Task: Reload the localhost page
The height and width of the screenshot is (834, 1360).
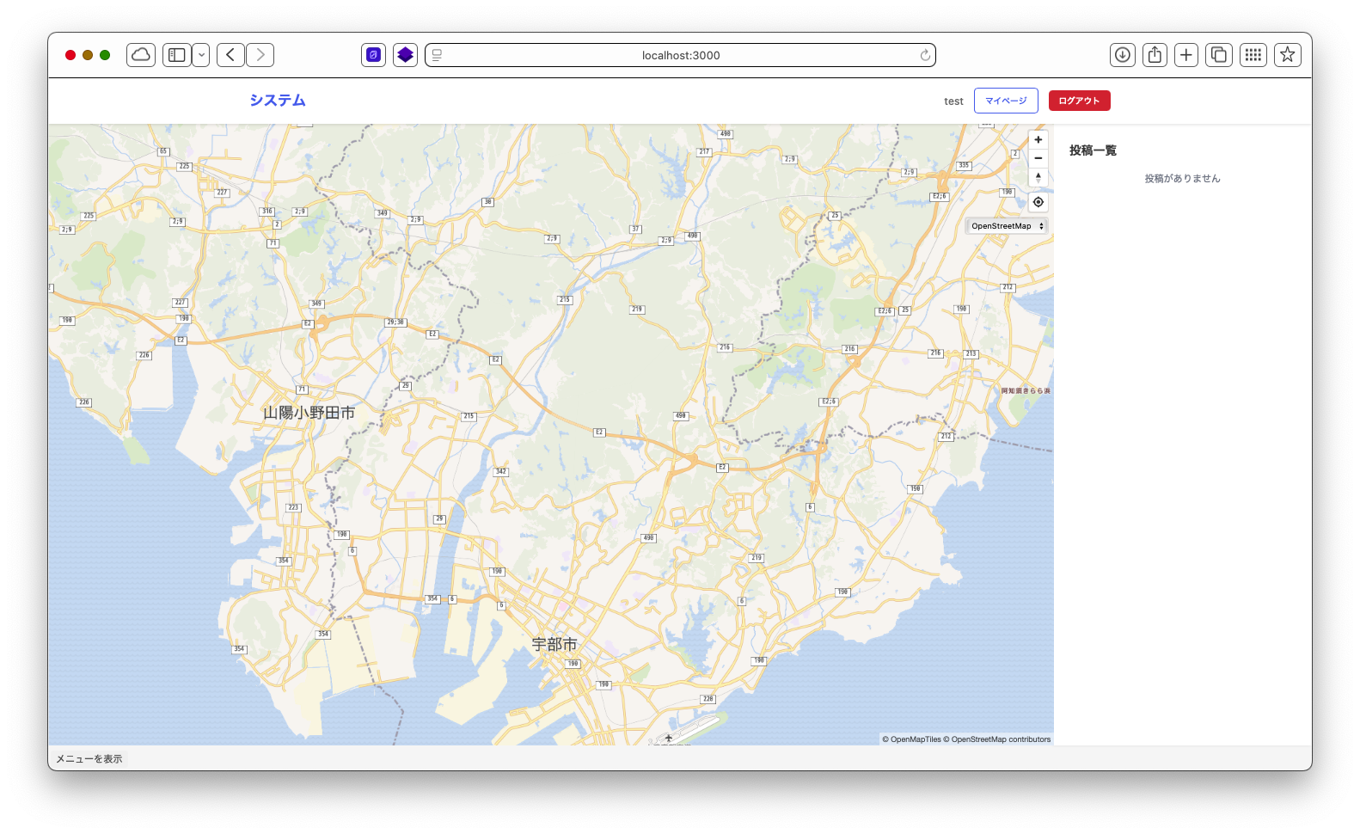Action: [925, 55]
